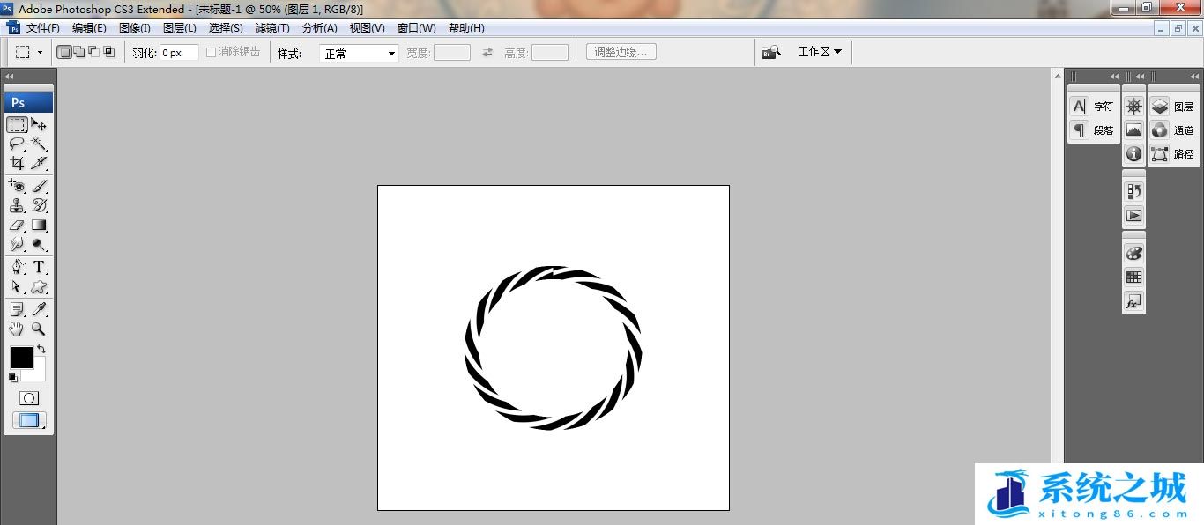Viewport: 1204px width, 525px height.
Task: Choose the Horizontal Type tool
Action: [x=39, y=267]
